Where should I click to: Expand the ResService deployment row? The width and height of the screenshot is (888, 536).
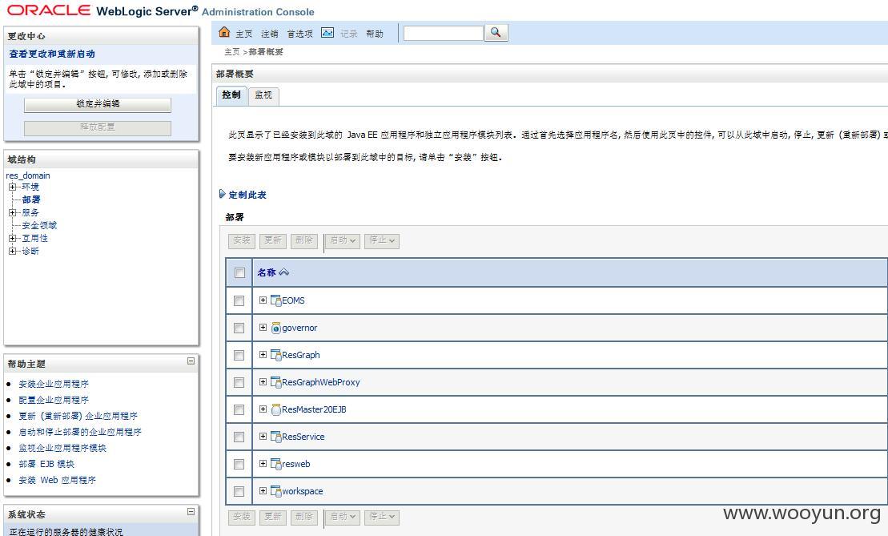pos(263,436)
